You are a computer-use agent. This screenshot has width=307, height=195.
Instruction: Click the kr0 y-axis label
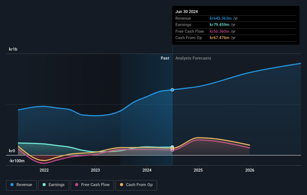(12, 151)
